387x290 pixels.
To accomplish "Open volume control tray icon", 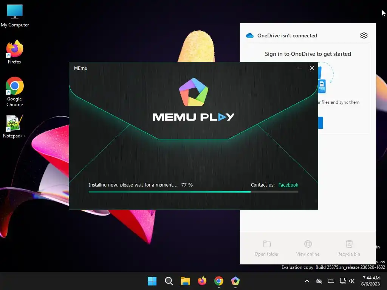I will click(352, 281).
